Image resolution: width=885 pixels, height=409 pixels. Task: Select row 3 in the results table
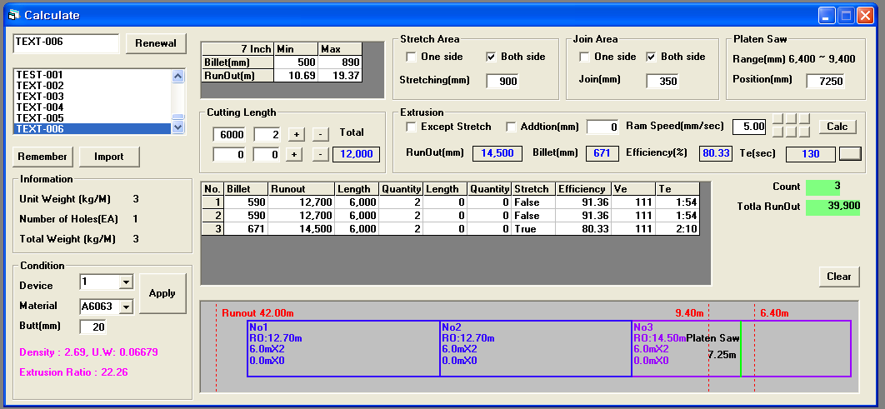(450, 229)
